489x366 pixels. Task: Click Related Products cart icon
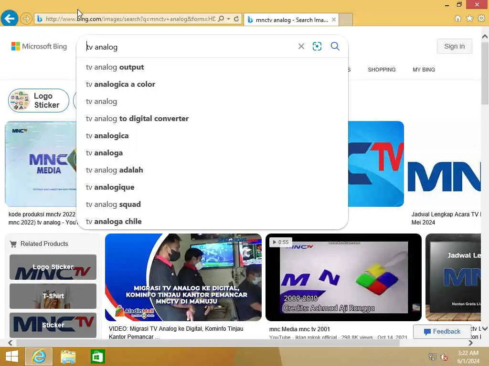(x=13, y=244)
